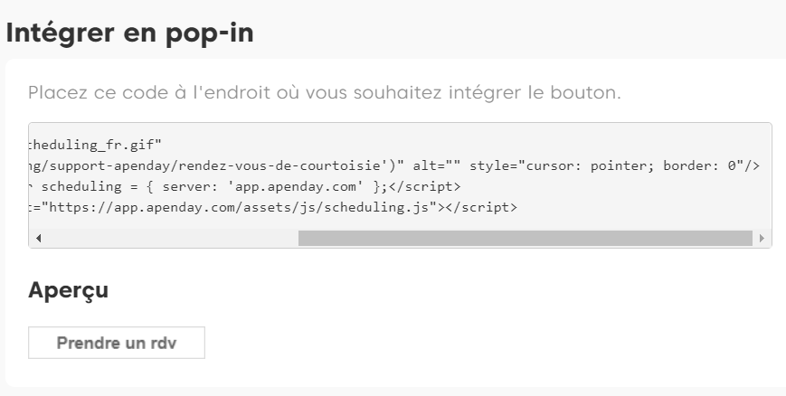The image size is (786, 396).
Task: Click the code box right scroll arrow
Action: [762, 238]
